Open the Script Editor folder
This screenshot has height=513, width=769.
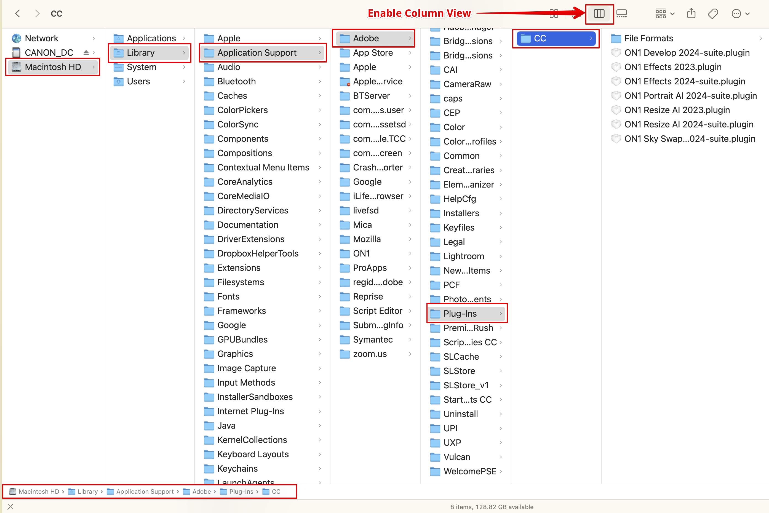click(375, 311)
